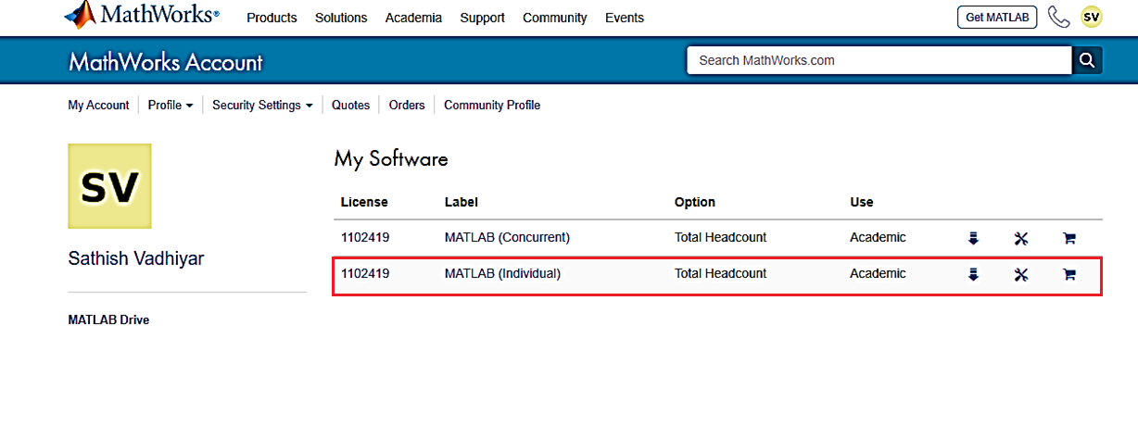Expand the Profile dropdown

[x=171, y=106]
